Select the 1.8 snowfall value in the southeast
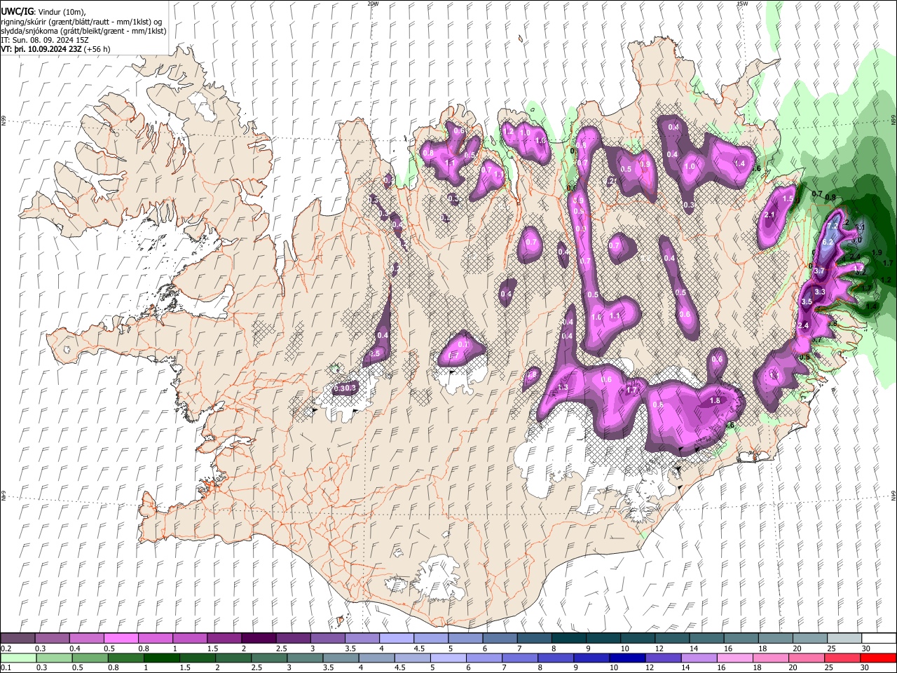The width and height of the screenshot is (897, 673). [x=715, y=401]
